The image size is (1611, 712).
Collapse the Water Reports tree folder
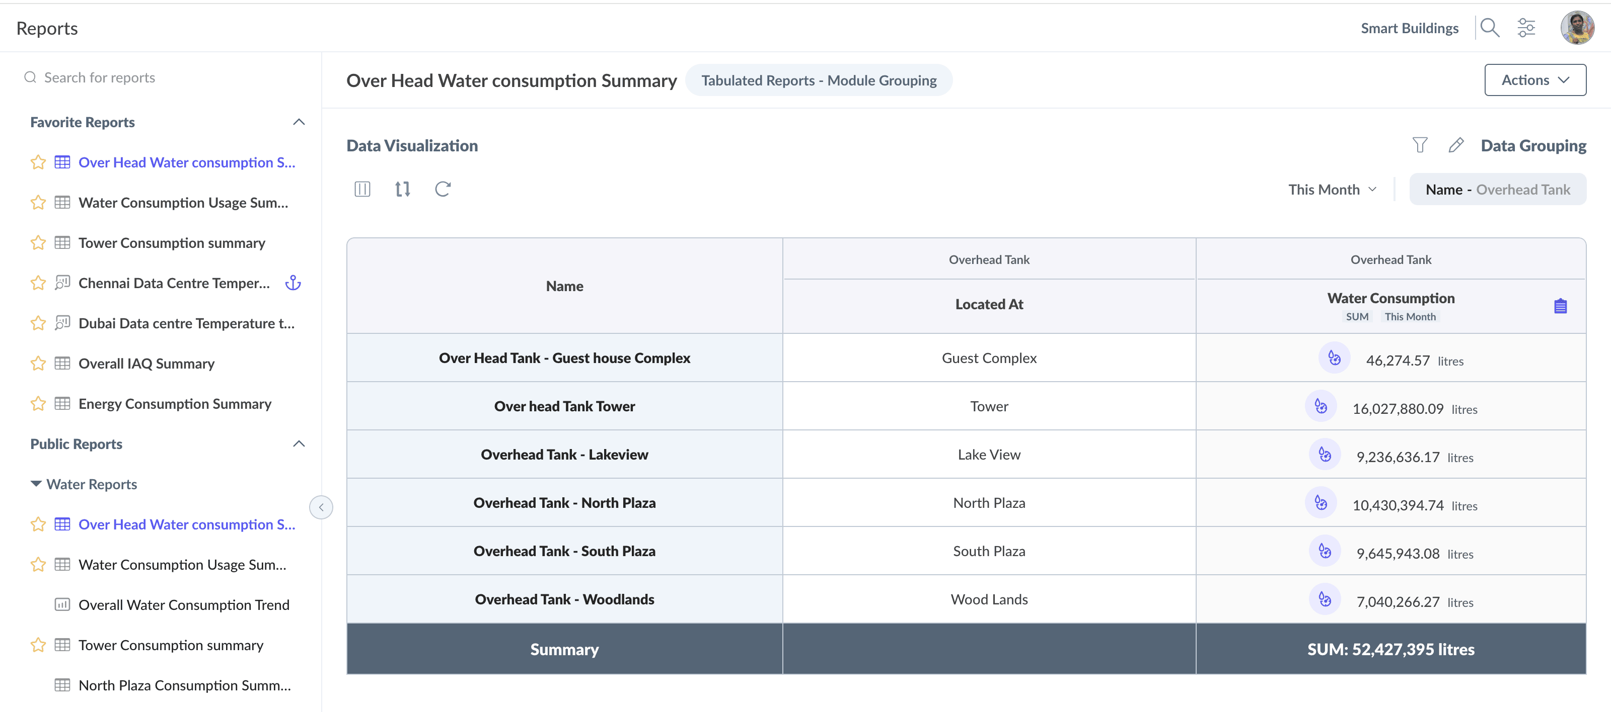(36, 484)
